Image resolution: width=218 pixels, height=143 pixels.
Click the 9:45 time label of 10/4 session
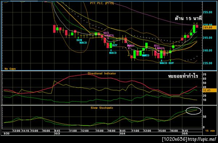click(x=123, y=131)
